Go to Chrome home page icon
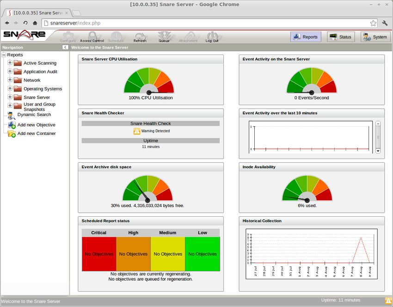Viewport: 393px width, 307px height. coord(35,23)
